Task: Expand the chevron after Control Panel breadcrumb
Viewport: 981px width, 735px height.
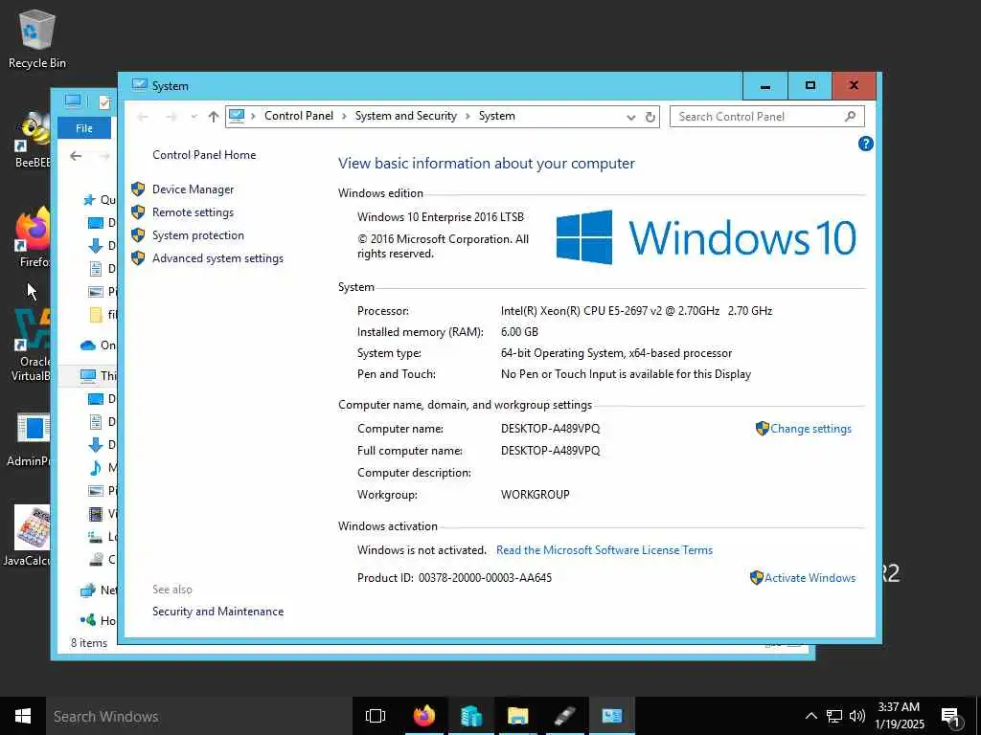Action: [x=345, y=117]
